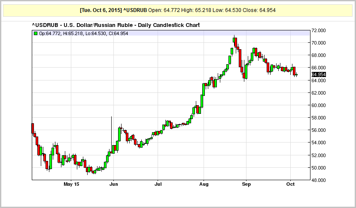The height and width of the screenshot is (208, 356).
Task: Click the 58.000 y-axis label
Action: point(319,118)
